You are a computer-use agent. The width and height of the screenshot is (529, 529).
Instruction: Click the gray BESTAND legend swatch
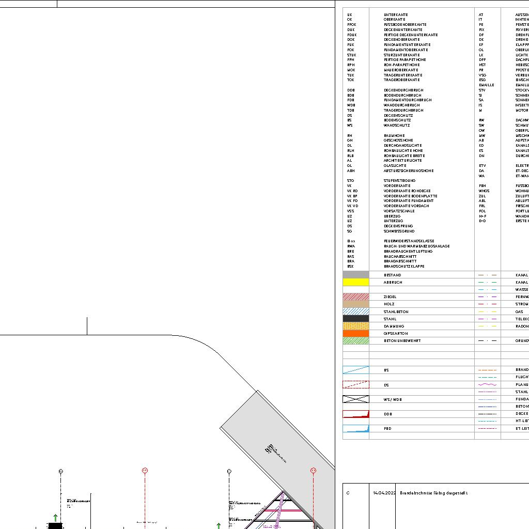point(356,275)
